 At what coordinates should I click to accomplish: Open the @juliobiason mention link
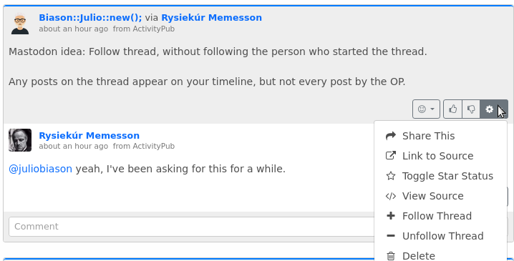[40, 169]
